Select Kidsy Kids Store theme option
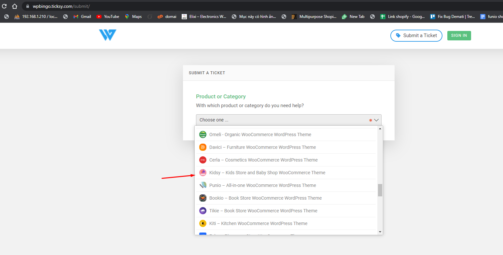This screenshot has width=503, height=255. tap(286, 173)
